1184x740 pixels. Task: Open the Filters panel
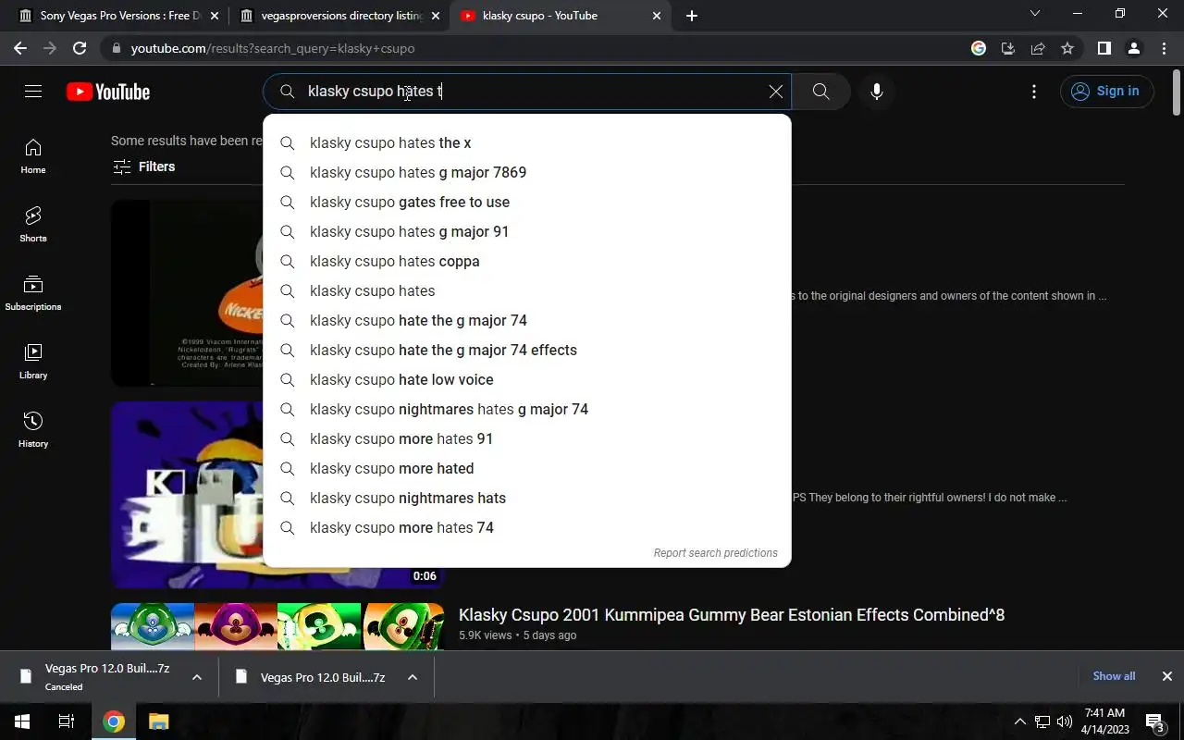143,166
